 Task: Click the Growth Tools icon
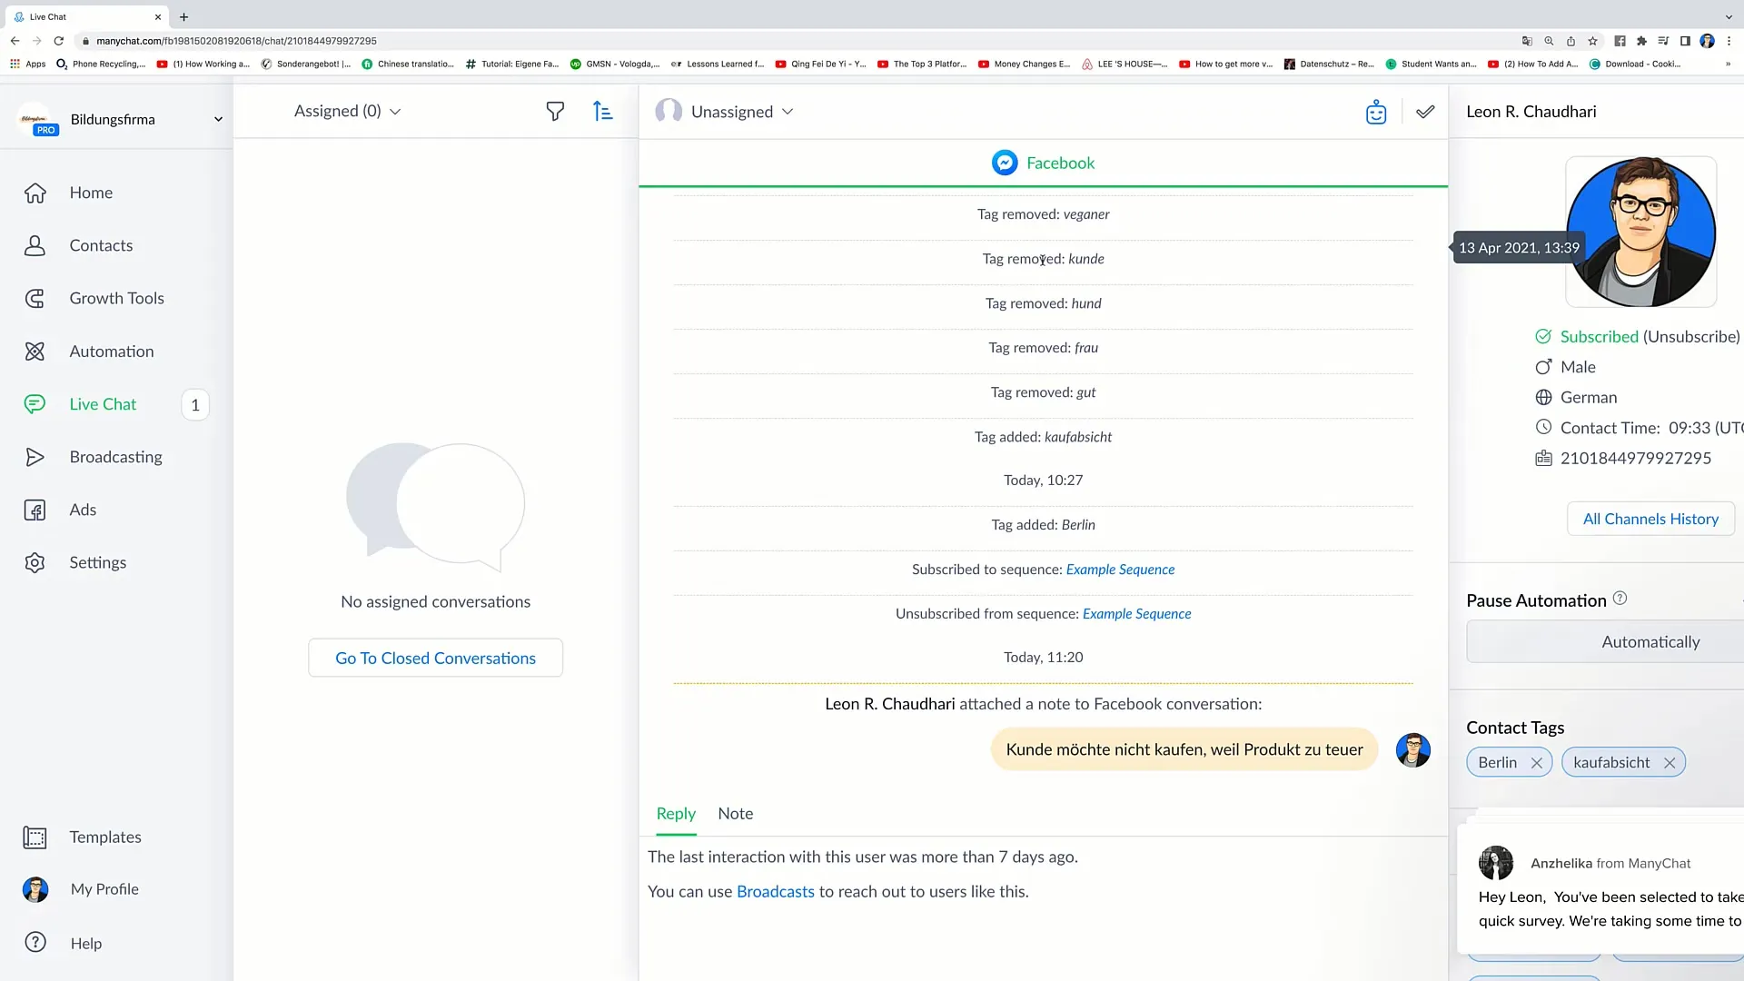pos(35,297)
